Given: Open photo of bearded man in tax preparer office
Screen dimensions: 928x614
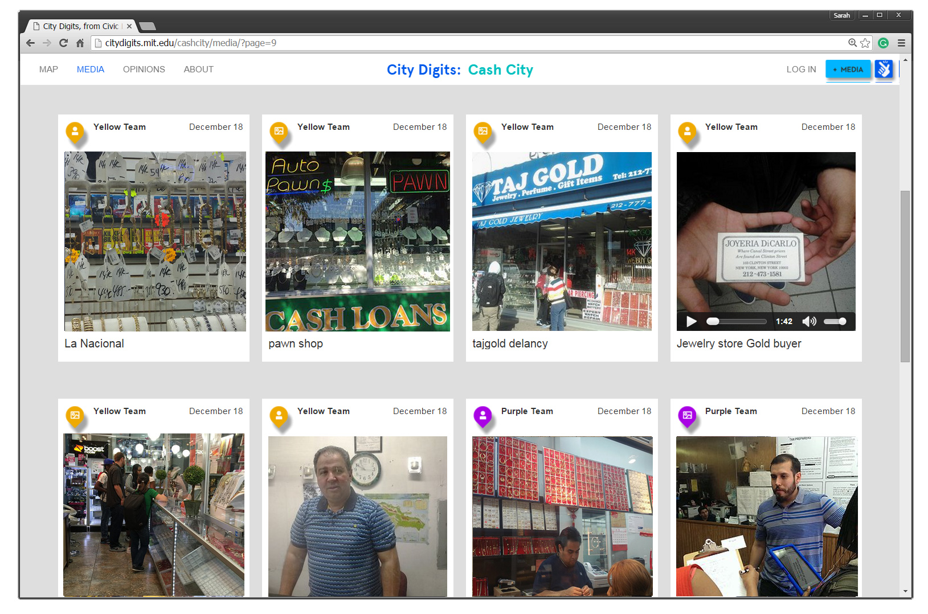Looking at the screenshot, I should (x=767, y=516).
